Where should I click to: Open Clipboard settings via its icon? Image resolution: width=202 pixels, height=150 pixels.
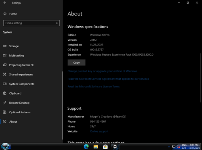point(5,93)
